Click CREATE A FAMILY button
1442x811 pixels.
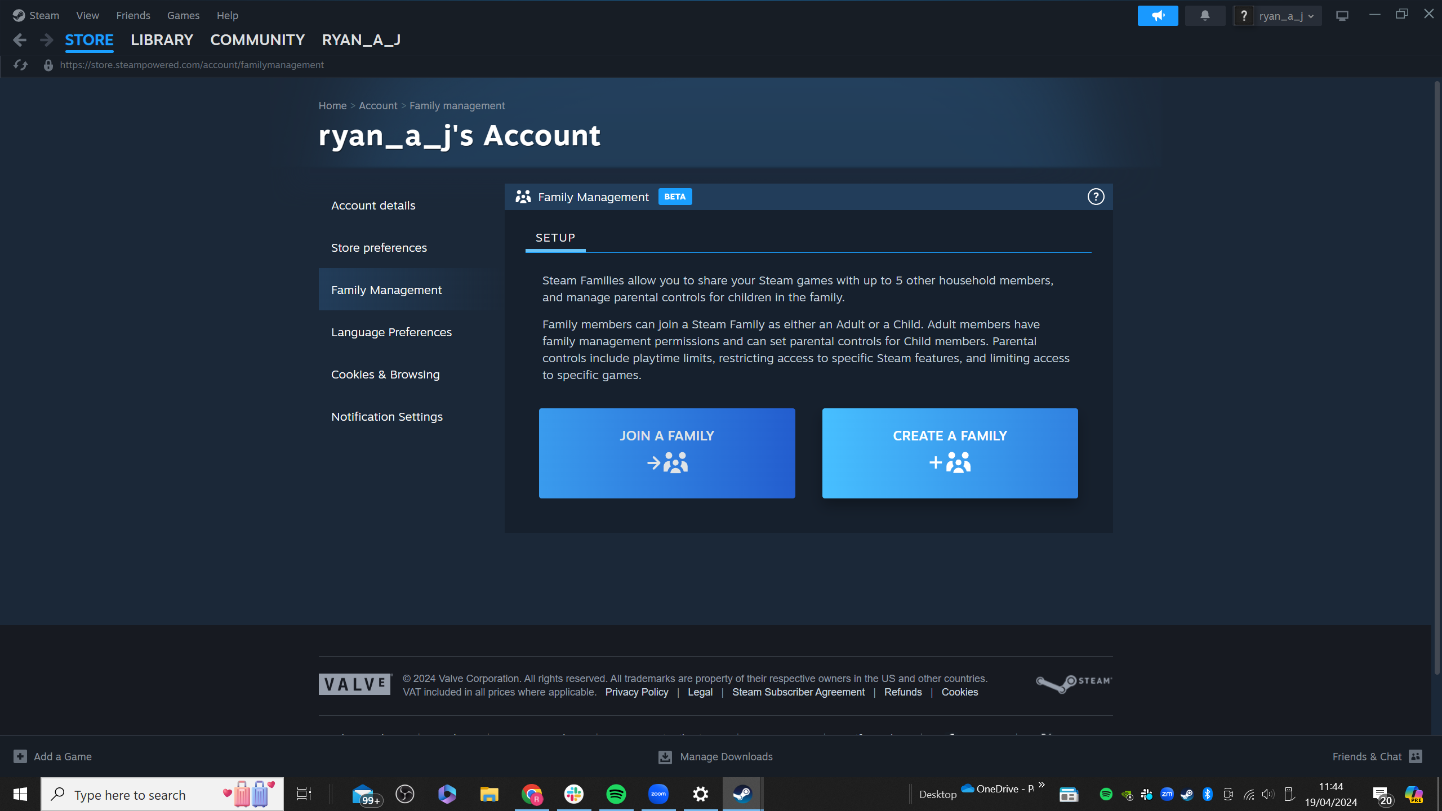(950, 453)
